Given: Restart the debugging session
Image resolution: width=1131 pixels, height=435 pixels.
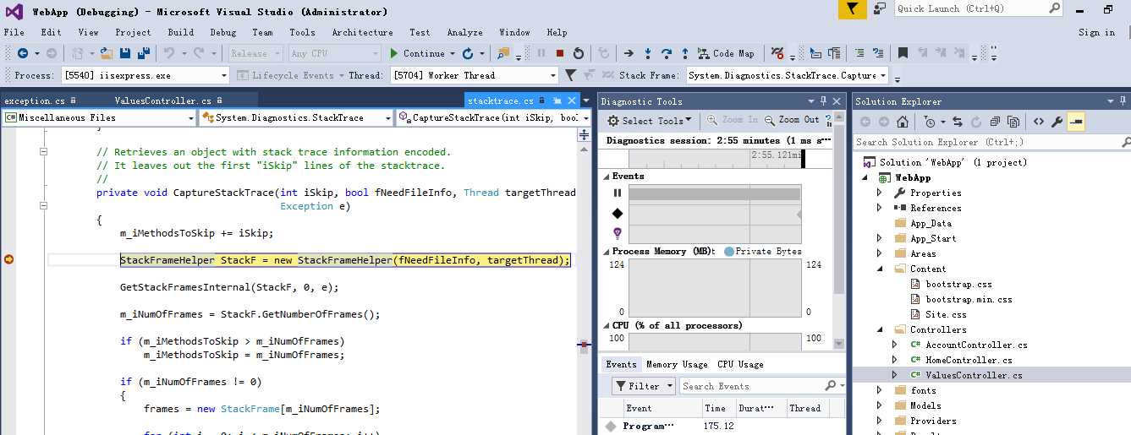Looking at the screenshot, I should 579,53.
